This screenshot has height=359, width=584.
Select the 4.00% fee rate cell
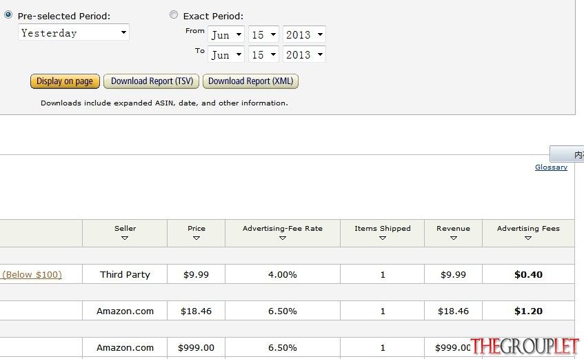[282, 274]
